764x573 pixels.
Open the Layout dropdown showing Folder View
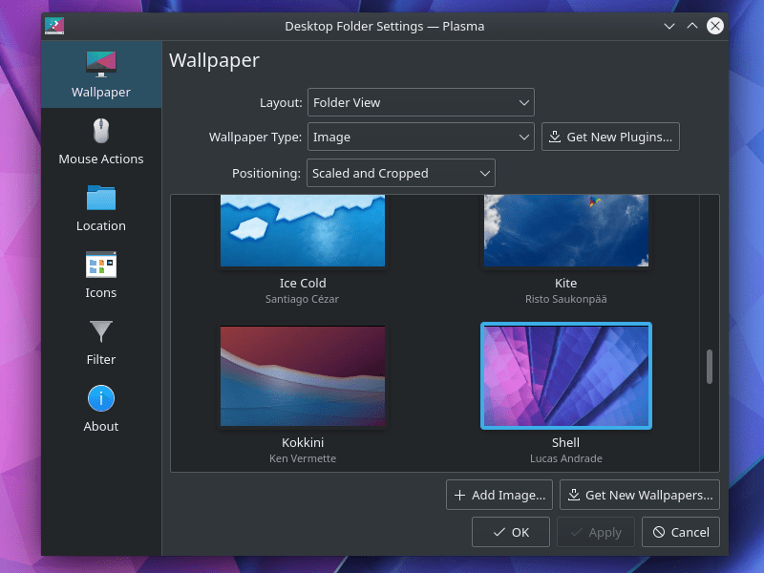pos(420,102)
